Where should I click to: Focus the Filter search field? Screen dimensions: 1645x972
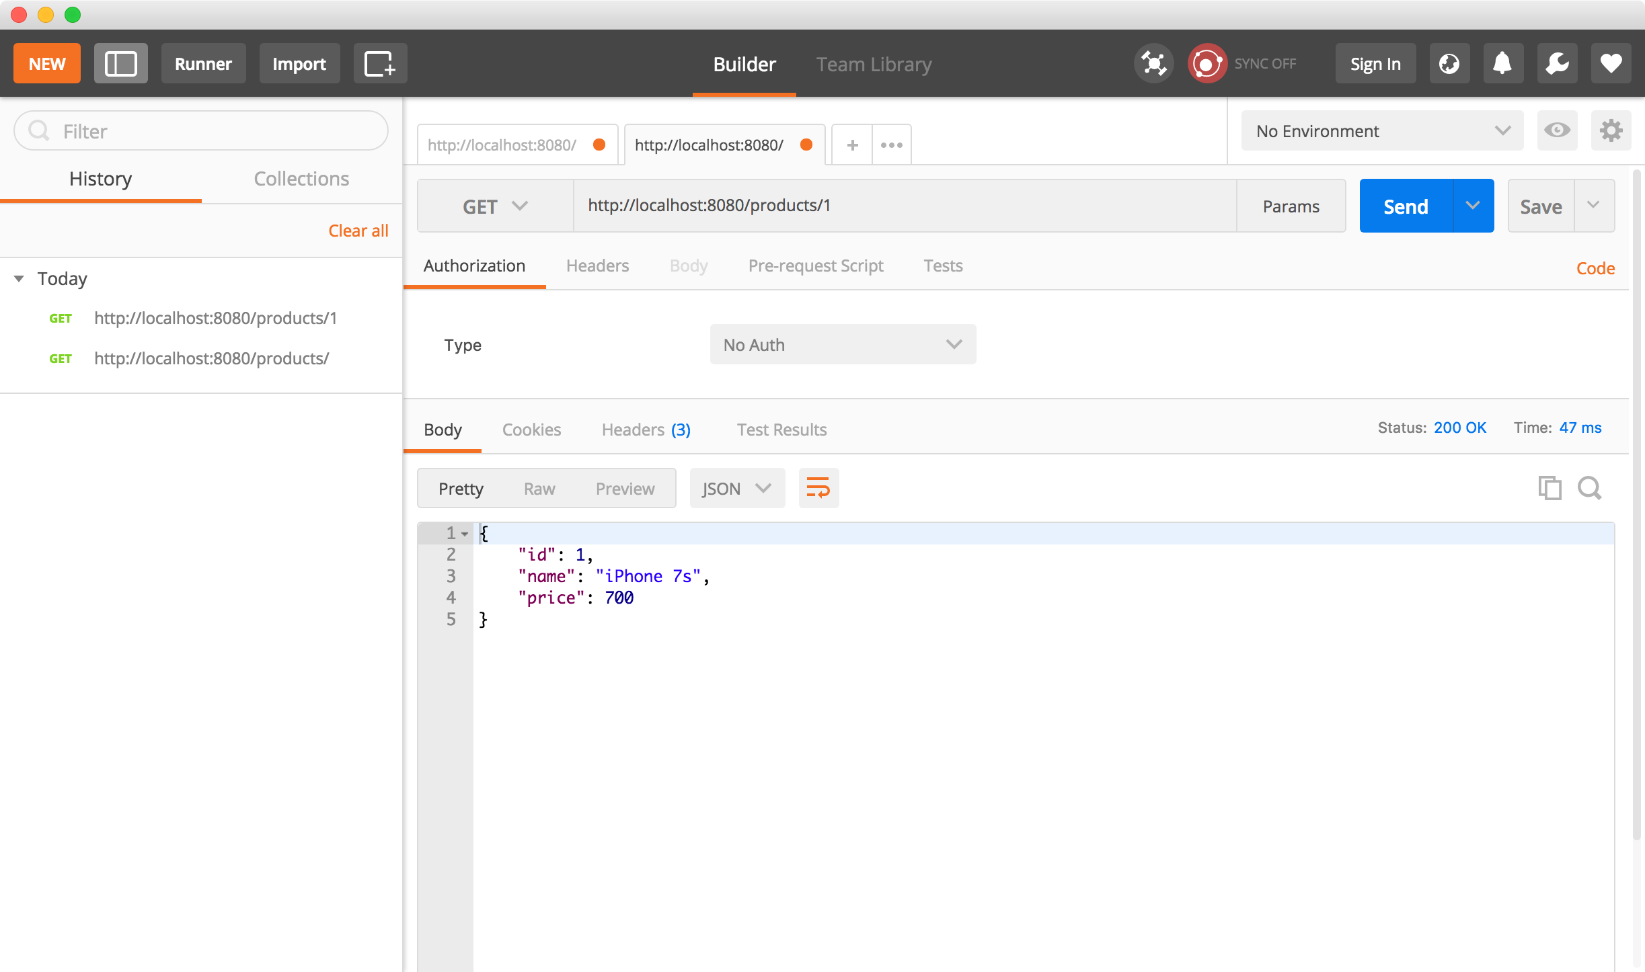pyautogui.click(x=201, y=131)
